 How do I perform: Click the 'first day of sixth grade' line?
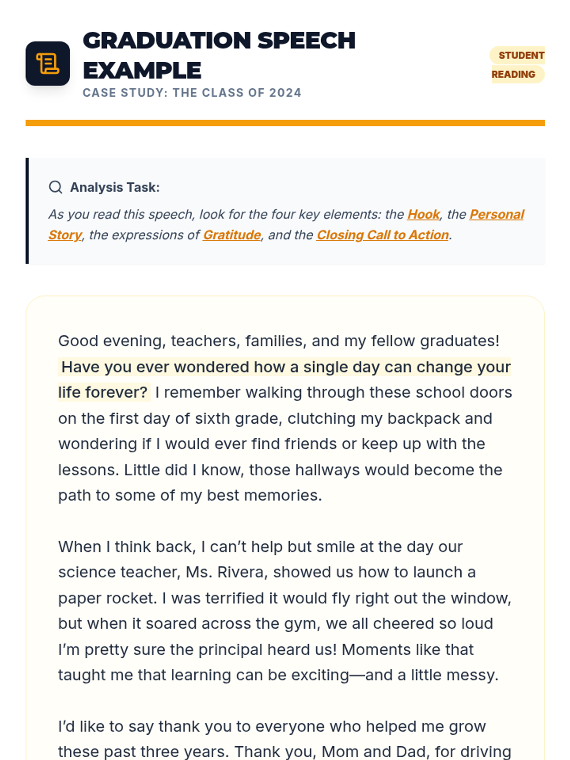click(x=275, y=418)
